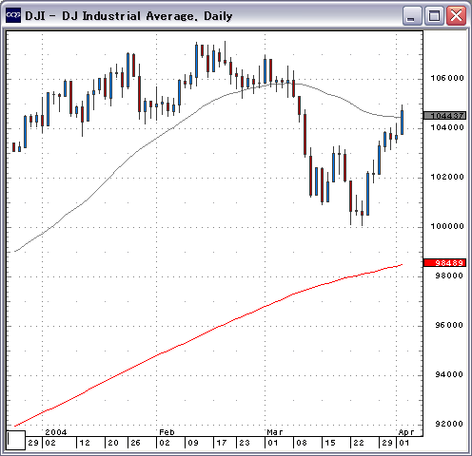Screen dimensions: 472x456
Task: Click the 29 date next to 02 under 2004
Action: tap(33, 443)
